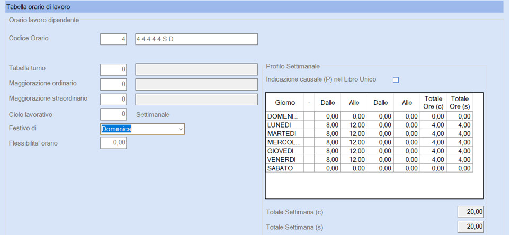Click VENERDI Totale Ore (s) cell 4,00
The image size is (511, 235).
[460, 159]
